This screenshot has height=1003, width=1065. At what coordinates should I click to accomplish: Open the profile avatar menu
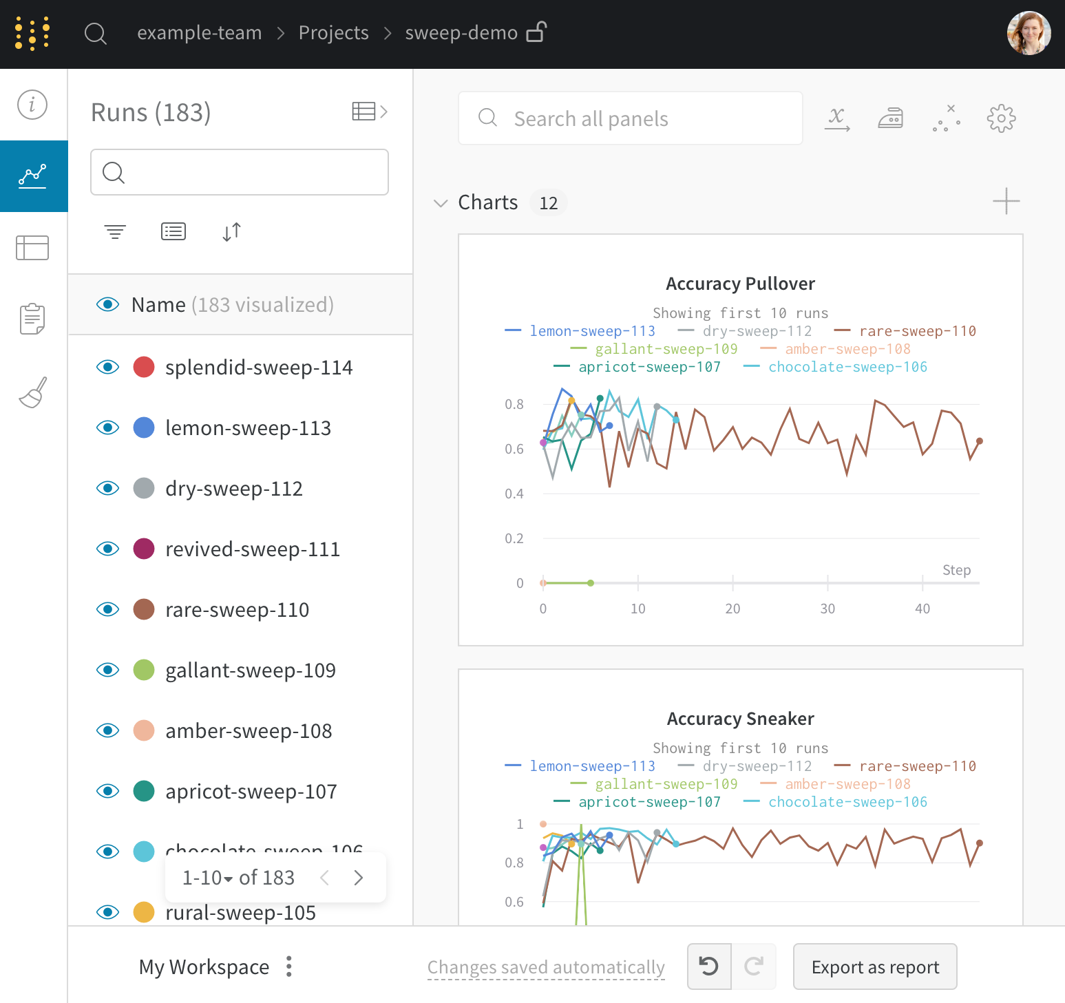(1028, 33)
